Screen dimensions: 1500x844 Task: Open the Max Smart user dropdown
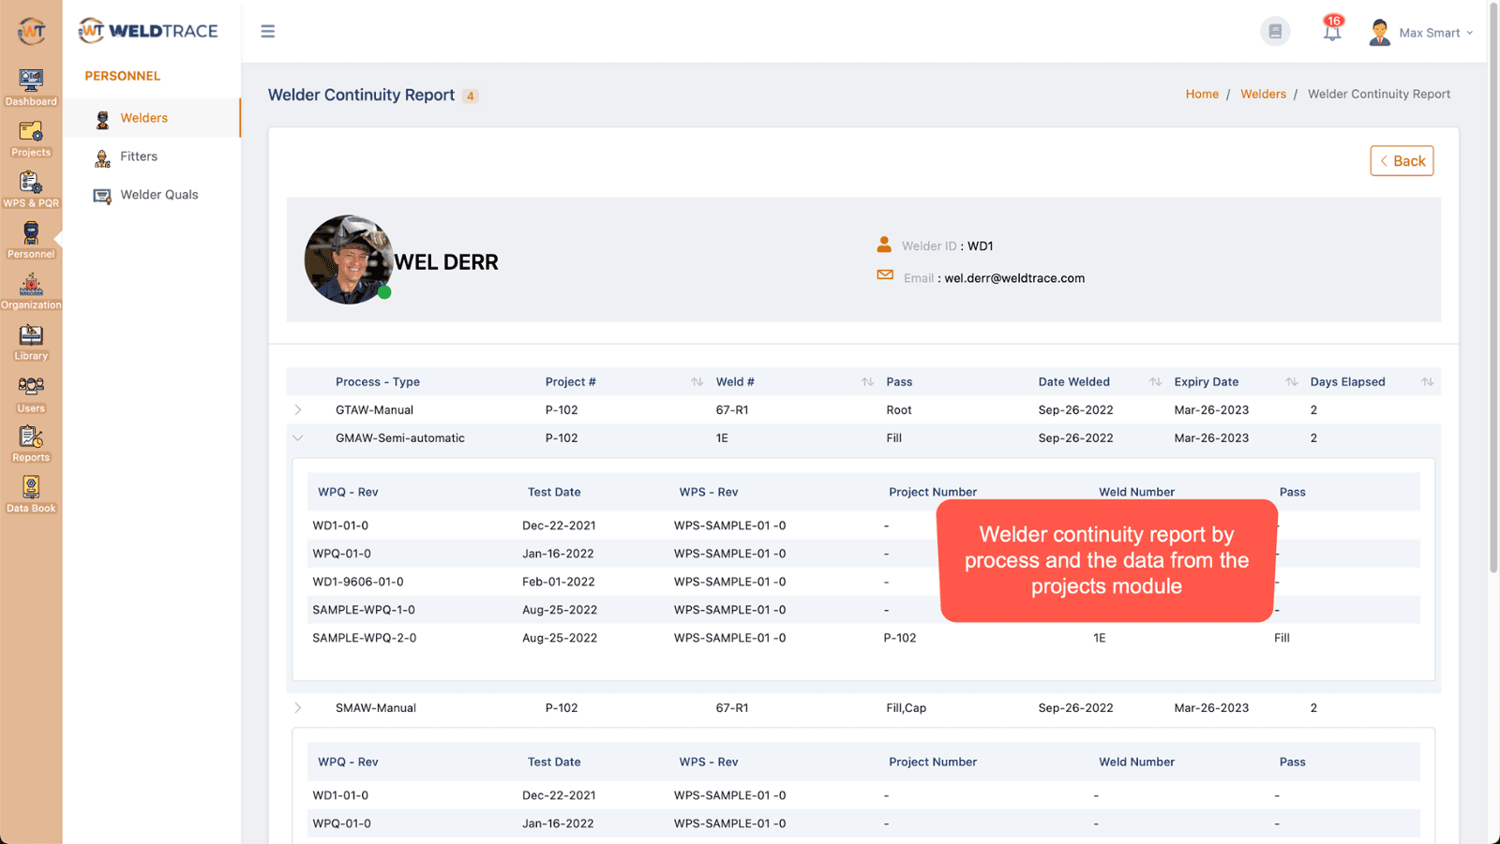[1421, 33]
